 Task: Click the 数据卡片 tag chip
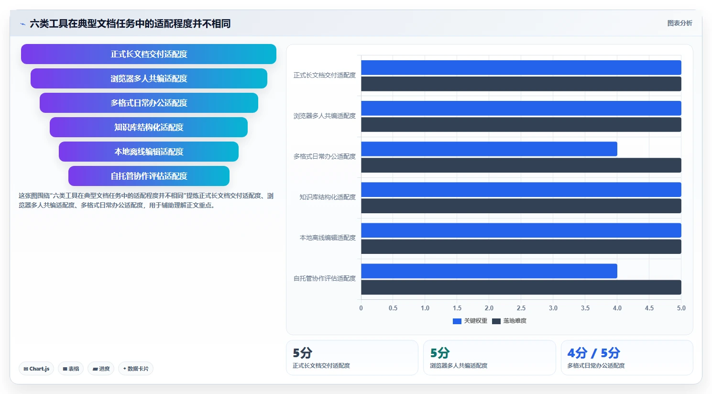[136, 369]
